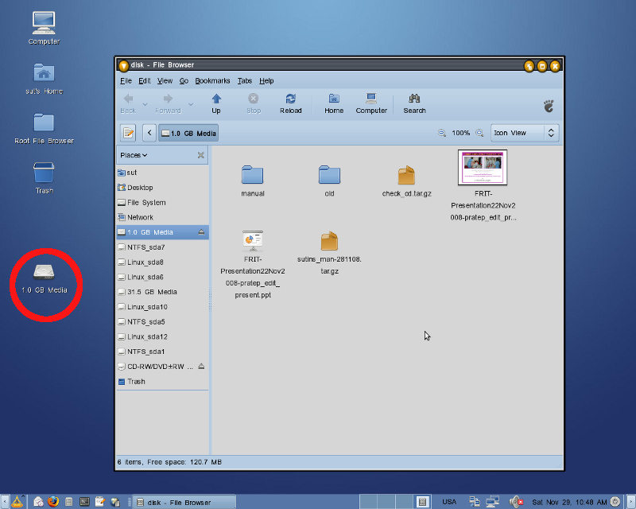
Task: Go up to the parent folder
Action: click(216, 104)
